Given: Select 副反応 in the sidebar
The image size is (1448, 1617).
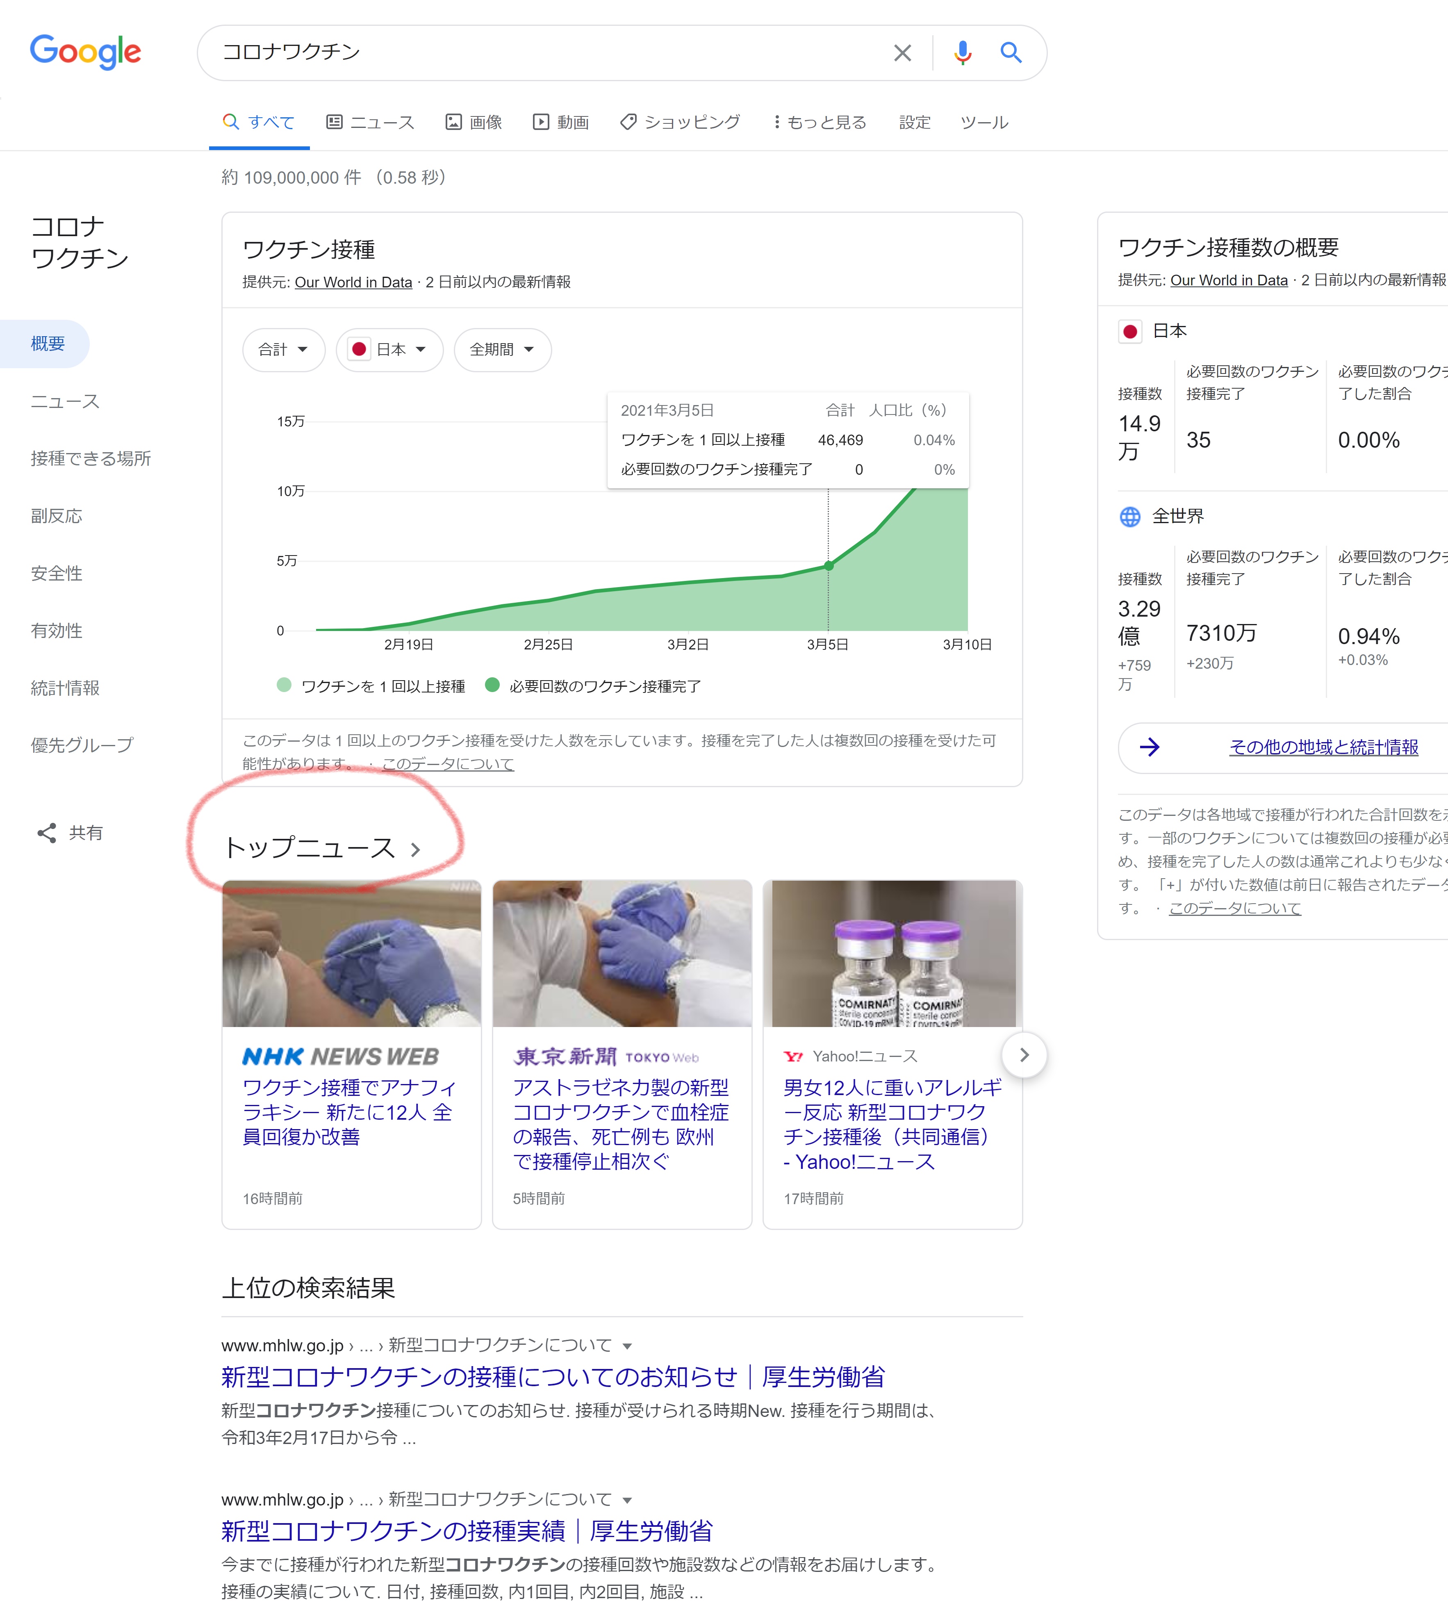Looking at the screenshot, I should pos(57,517).
